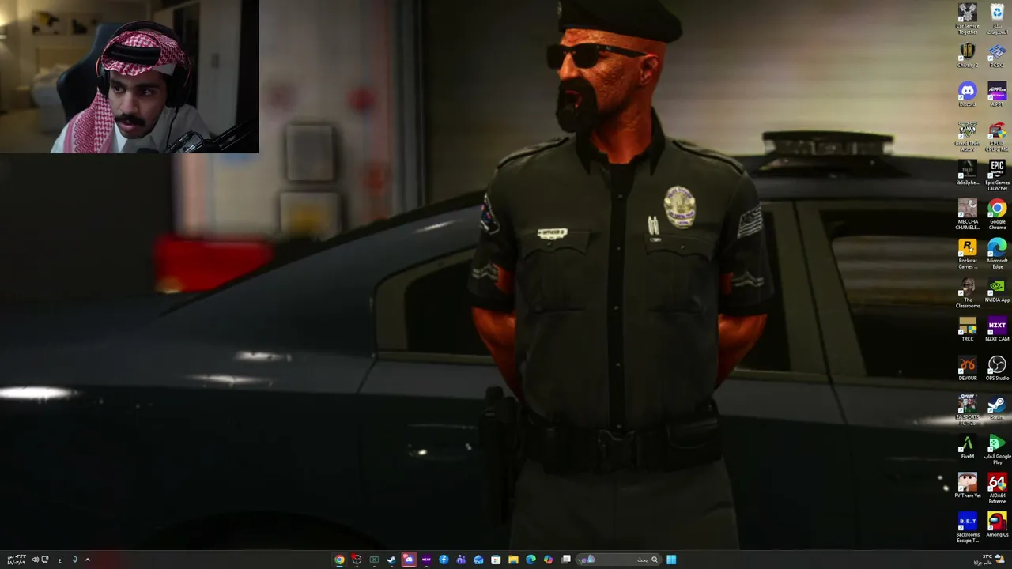
Task: Open the NZXT CAM taskbar icon
Action: tap(426, 560)
